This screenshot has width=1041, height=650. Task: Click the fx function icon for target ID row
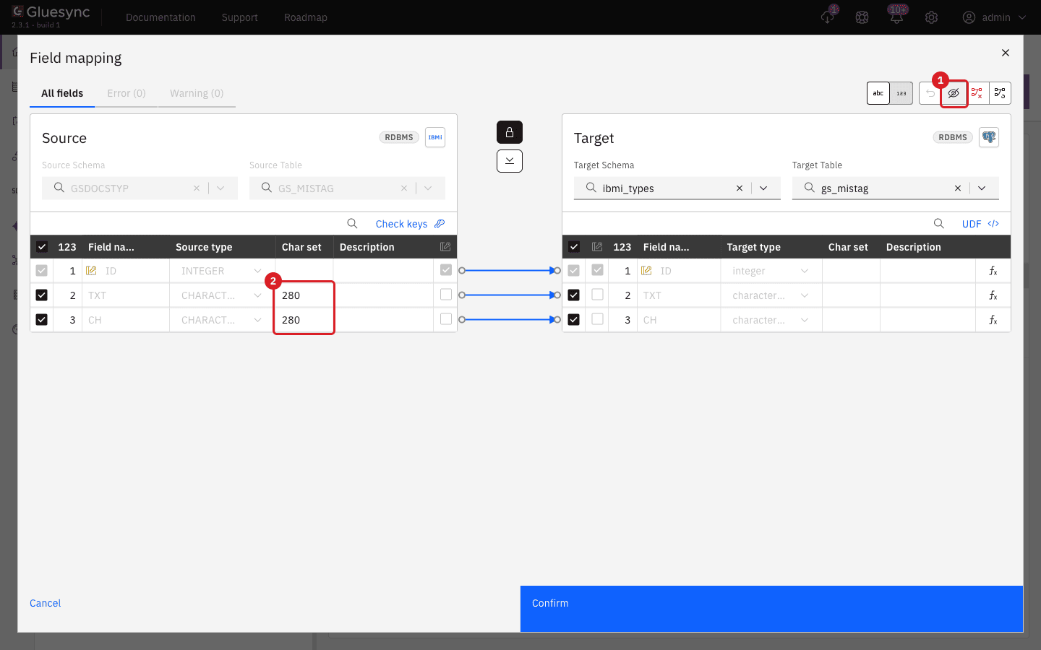tap(993, 271)
